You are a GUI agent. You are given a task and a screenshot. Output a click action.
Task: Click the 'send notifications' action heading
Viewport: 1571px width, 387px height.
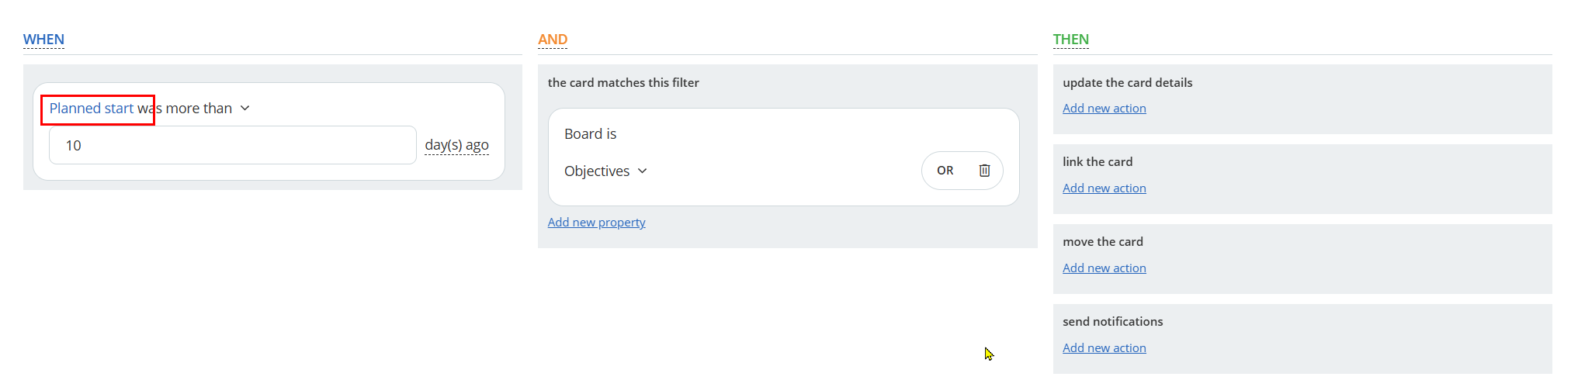[1112, 322]
